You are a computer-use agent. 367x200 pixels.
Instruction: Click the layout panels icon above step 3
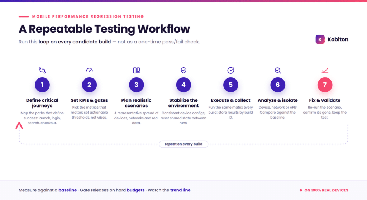[137, 70]
